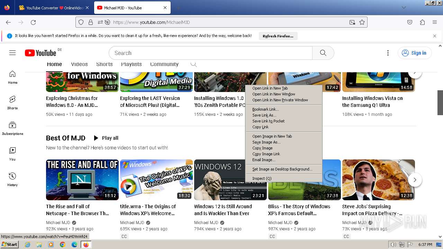Click the picture-in-picture icon in address bar
Image resolution: width=443 pixels, height=249 pixels.
tap(352, 22)
